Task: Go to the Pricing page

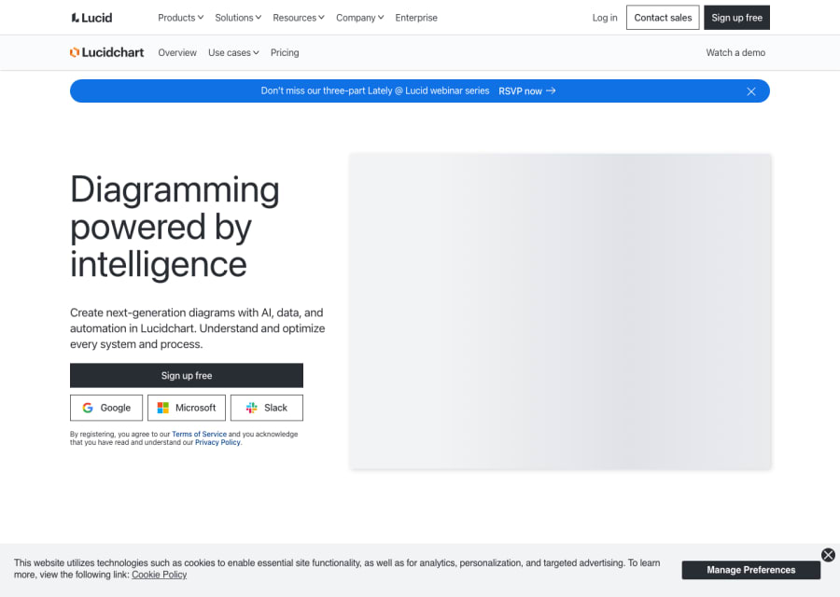Action: (x=285, y=52)
